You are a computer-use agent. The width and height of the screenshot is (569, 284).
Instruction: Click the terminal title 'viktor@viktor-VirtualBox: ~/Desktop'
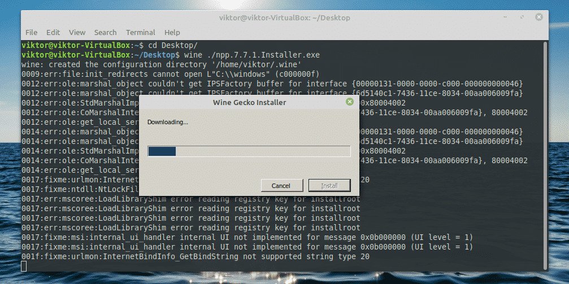pyautogui.click(x=285, y=18)
